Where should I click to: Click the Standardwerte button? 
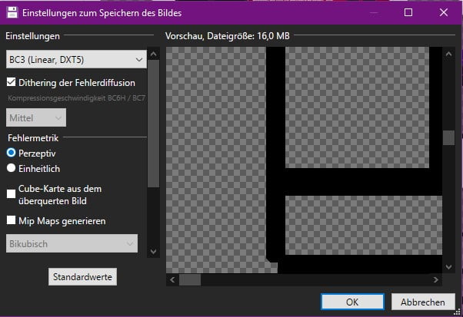(x=83, y=276)
